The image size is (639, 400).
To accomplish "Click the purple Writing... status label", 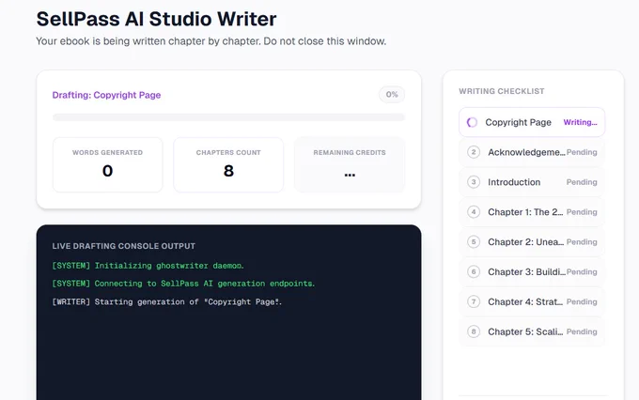I will tap(580, 122).
